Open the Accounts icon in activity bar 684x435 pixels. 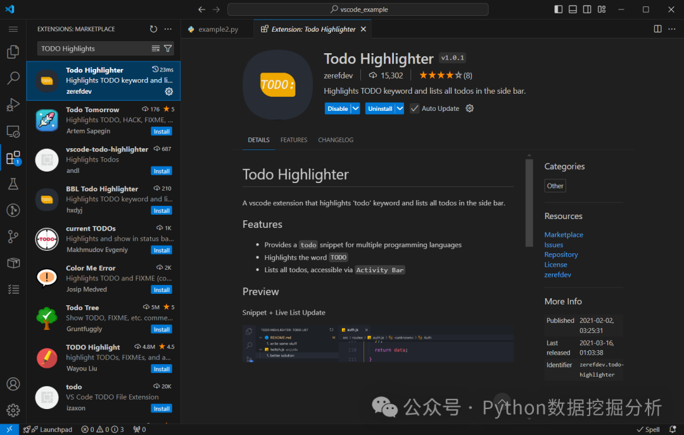[x=13, y=384]
